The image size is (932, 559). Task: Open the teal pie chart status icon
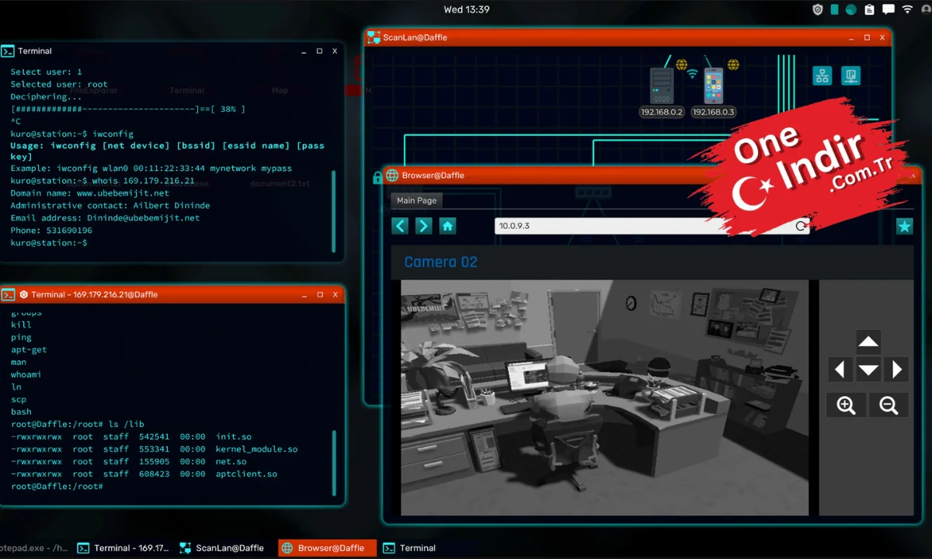[851, 9]
